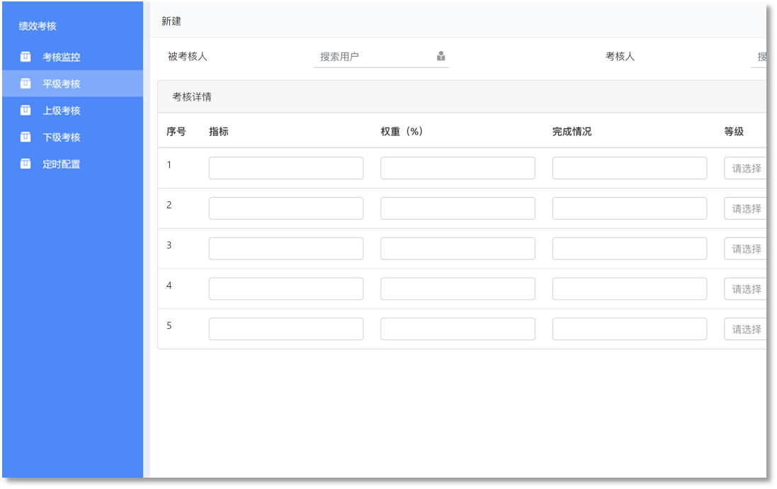777x489 pixels.
Task: Click the 绩效考核 sidebar title
Action: tap(38, 26)
